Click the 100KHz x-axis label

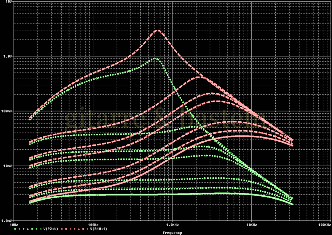coord(325,225)
